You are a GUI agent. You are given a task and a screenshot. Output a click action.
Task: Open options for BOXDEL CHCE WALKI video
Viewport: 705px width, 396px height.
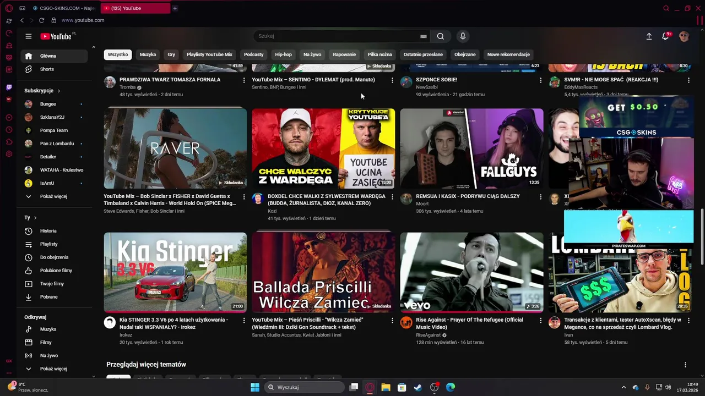pyautogui.click(x=392, y=196)
